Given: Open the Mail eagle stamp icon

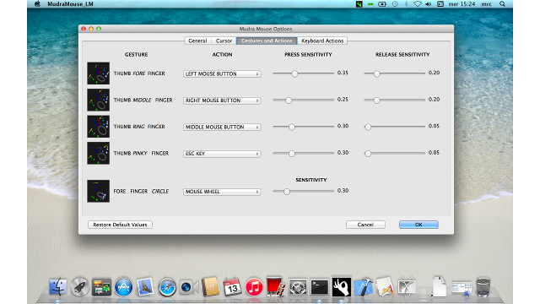Looking at the screenshot, I should tap(145, 287).
